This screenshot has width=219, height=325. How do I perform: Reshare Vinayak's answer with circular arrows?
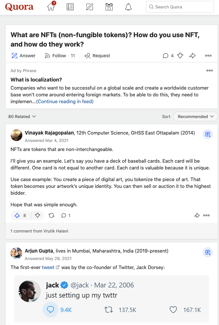51,215
